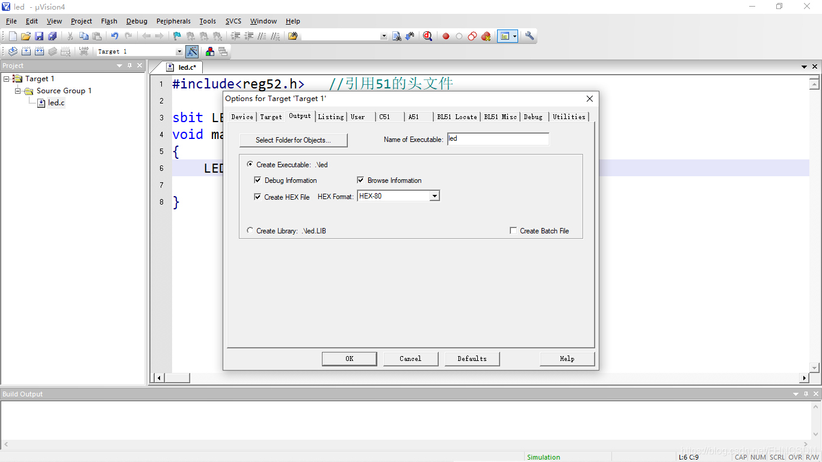Open the Build Output panel dropdown arrow
Viewport: 822px width, 462px height.
click(x=796, y=394)
